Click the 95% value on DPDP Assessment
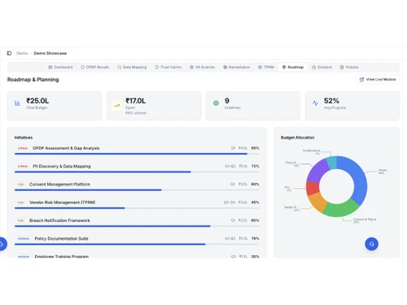407x305 pixels. [x=255, y=148]
